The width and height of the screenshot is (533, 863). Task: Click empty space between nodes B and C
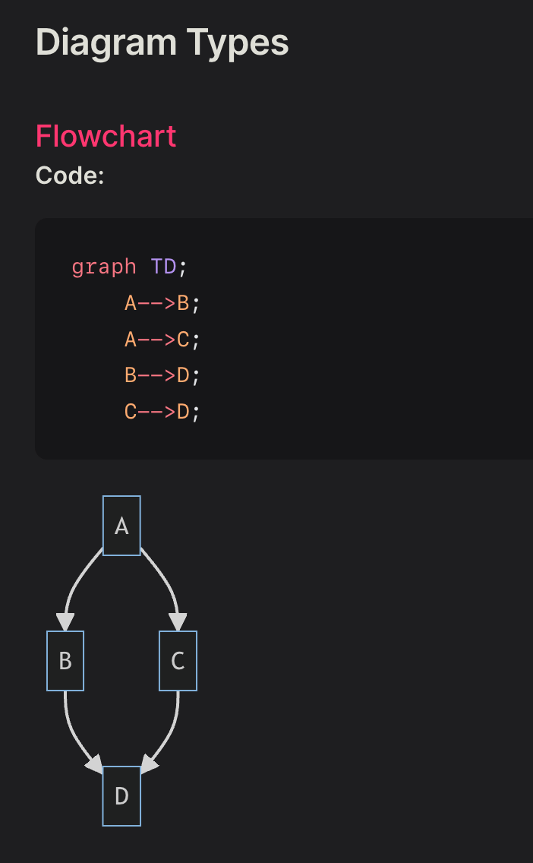pos(121,661)
